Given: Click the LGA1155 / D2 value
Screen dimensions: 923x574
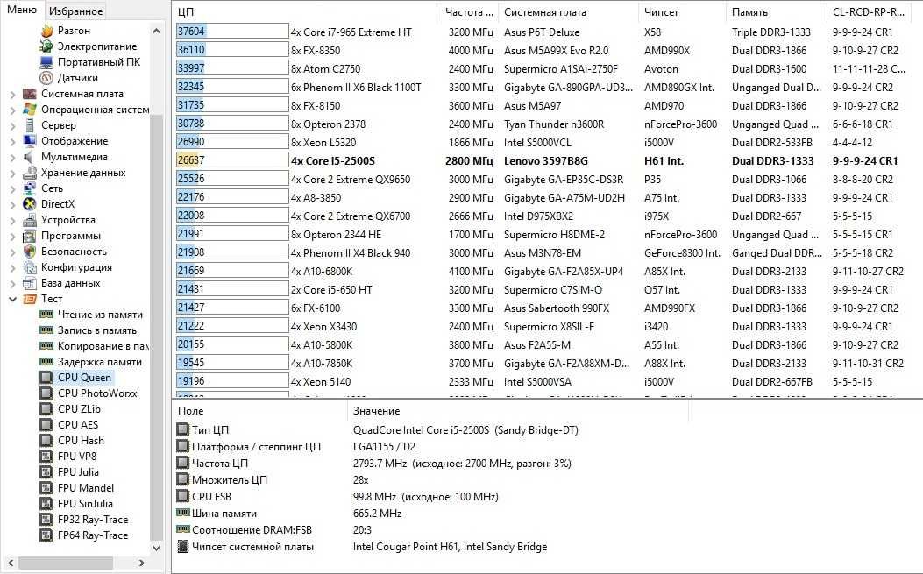Looking at the screenshot, I should pos(385,447).
